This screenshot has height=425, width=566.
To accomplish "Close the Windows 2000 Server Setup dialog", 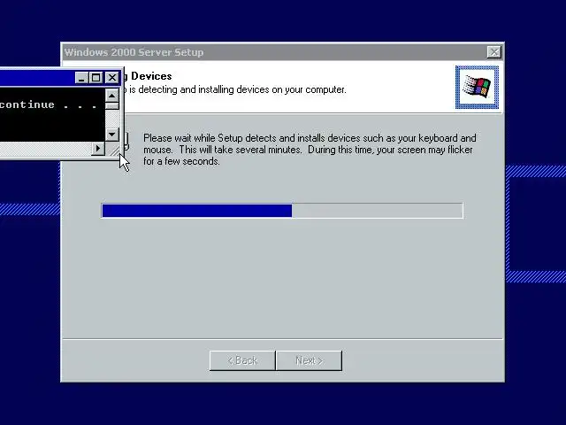I will (493, 52).
